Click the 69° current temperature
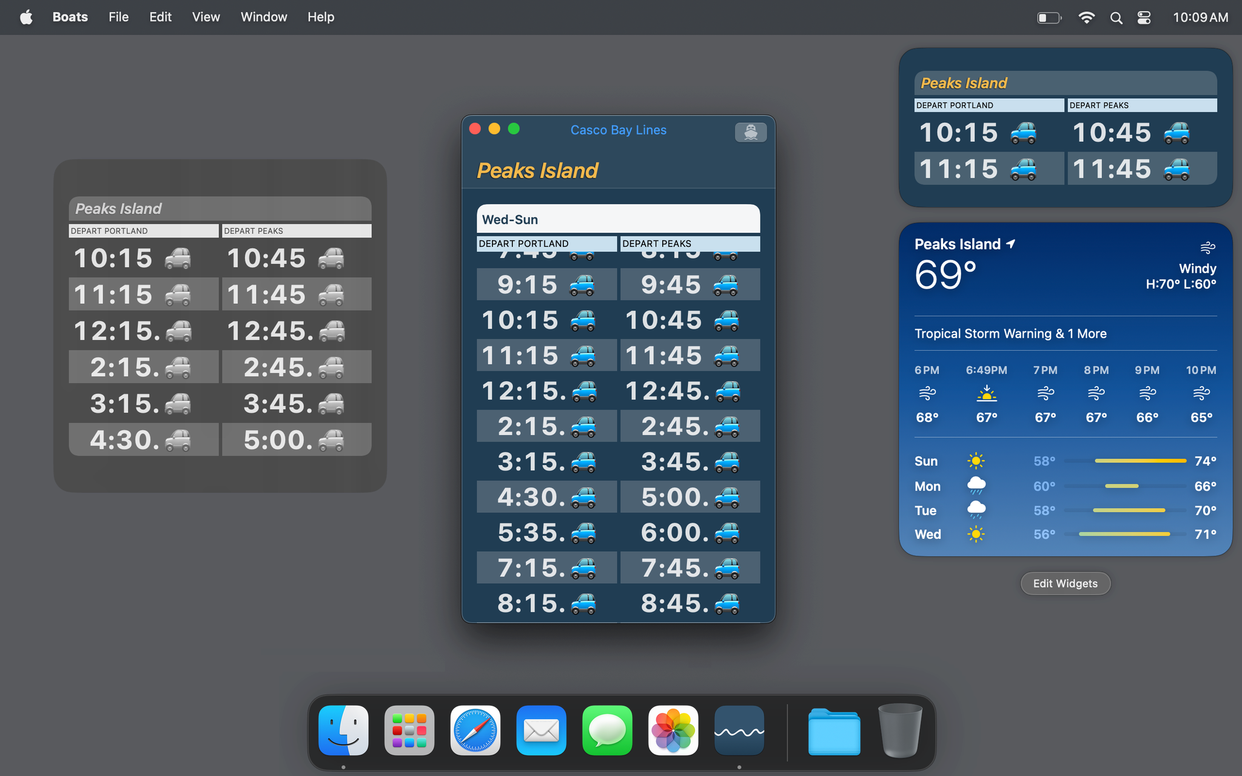The height and width of the screenshot is (776, 1242). 945,275
